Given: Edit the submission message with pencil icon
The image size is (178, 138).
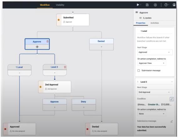Looking at the screenshot, I should (x=172, y=121).
